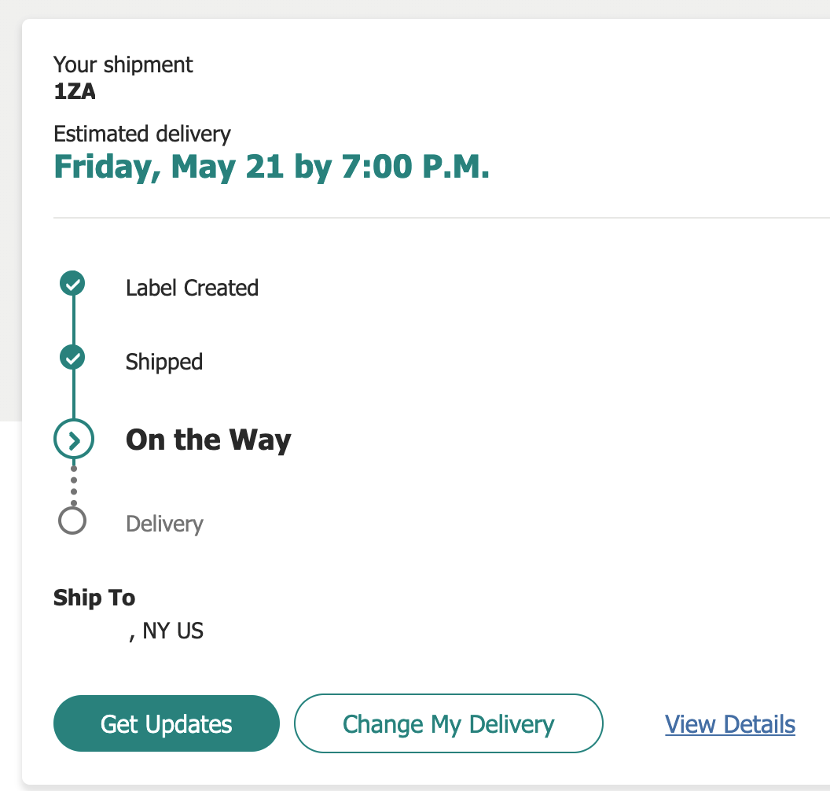Click the empty Delivery status circle
This screenshot has width=830, height=791.
point(72,521)
